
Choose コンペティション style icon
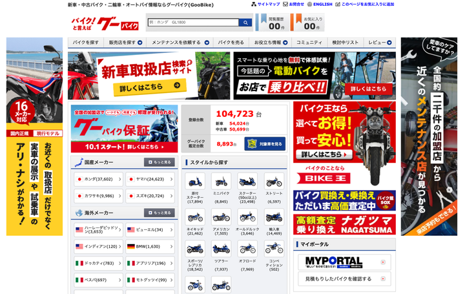[x=274, y=249]
